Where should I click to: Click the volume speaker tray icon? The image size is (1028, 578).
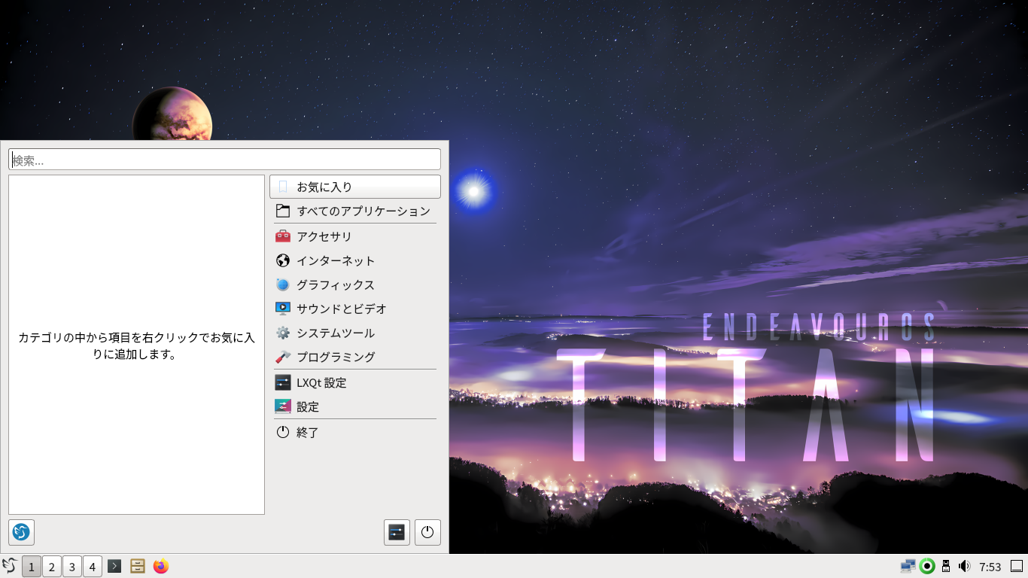[x=964, y=566]
